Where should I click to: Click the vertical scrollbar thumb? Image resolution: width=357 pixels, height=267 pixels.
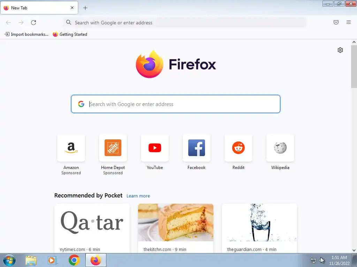[354, 66]
